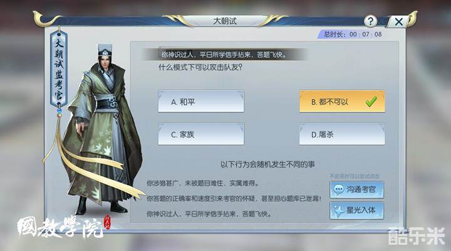Click the 酷乐米 watermark logo
This screenshot has width=451, height=251.
tap(417, 236)
